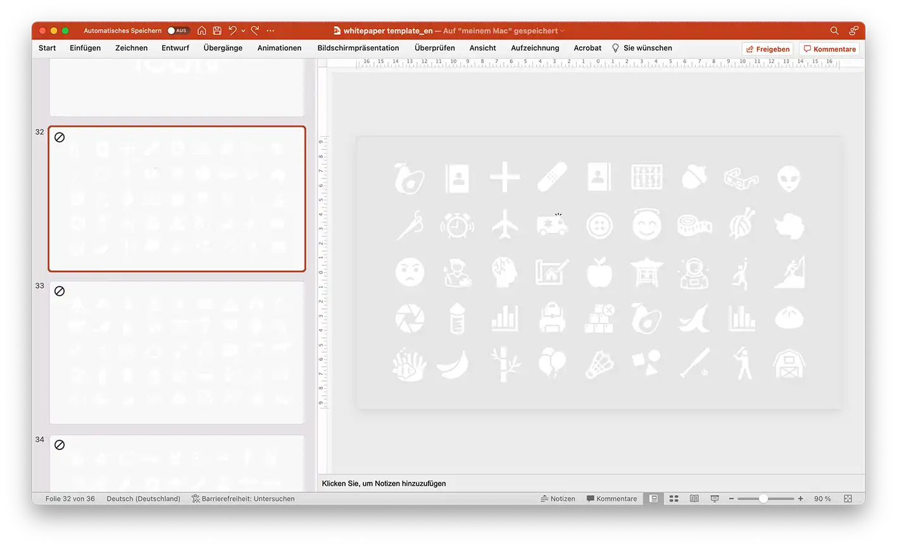Toggle the Automatisches Speichern switch
The image size is (897, 547).
(178, 30)
